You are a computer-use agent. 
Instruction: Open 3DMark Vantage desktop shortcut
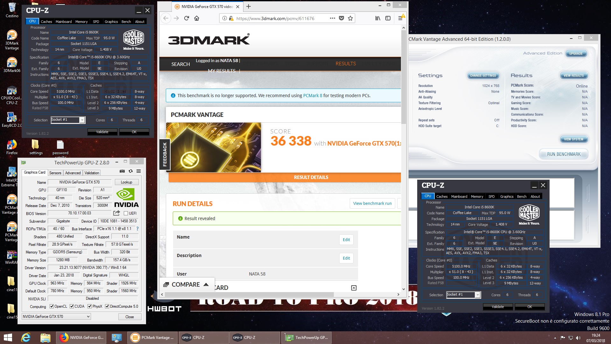pyautogui.click(x=12, y=40)
